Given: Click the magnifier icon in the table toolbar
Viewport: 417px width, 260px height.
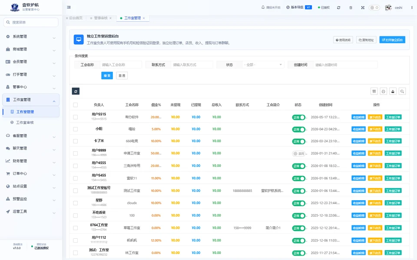Looking at the screenshot, I should coord(402,91).
